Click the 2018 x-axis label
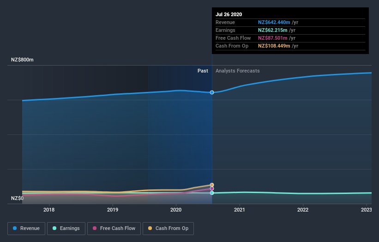379x242 pixels. click(x=49, y=210)
